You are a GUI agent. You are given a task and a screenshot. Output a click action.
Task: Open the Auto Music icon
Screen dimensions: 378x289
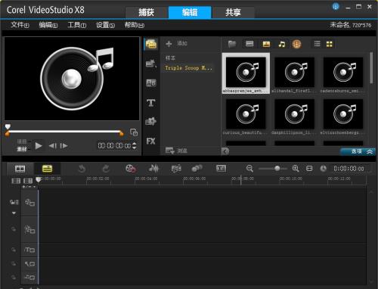click(176, 169)
